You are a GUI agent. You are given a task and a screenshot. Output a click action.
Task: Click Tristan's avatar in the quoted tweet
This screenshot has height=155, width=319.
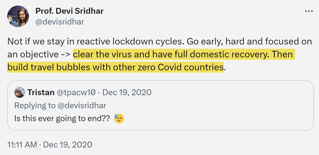(20, 92)
